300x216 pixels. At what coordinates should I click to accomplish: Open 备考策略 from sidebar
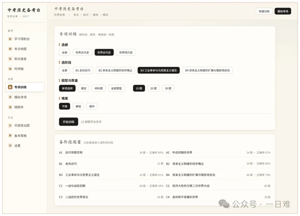pos(25,136)
